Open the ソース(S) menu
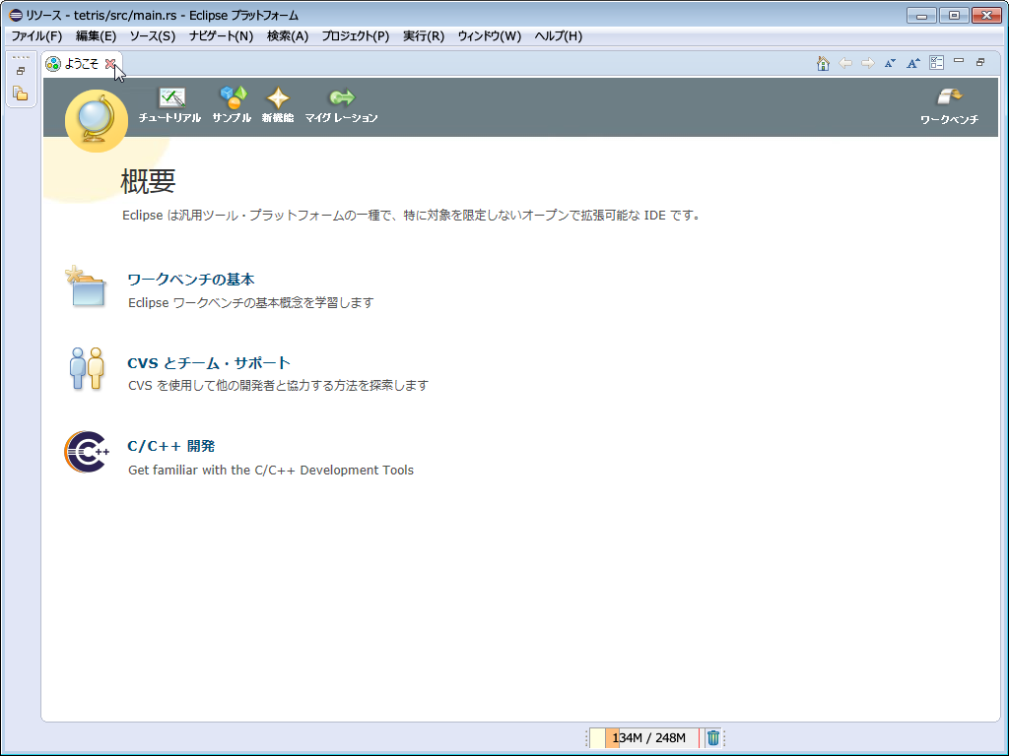Image resolution: width=1009 pixels, height=756 pixels. pyautogui.click(x=153, y=36)
